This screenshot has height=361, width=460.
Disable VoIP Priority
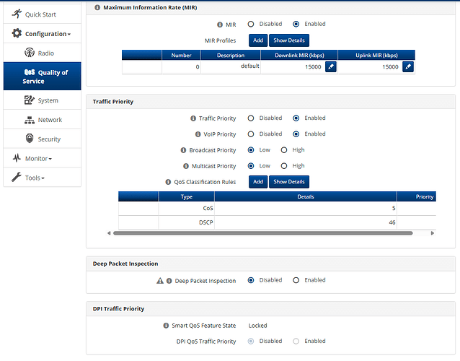click(x=251, y=134)
